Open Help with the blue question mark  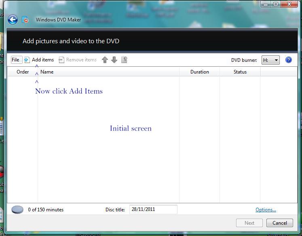(289, 60)
